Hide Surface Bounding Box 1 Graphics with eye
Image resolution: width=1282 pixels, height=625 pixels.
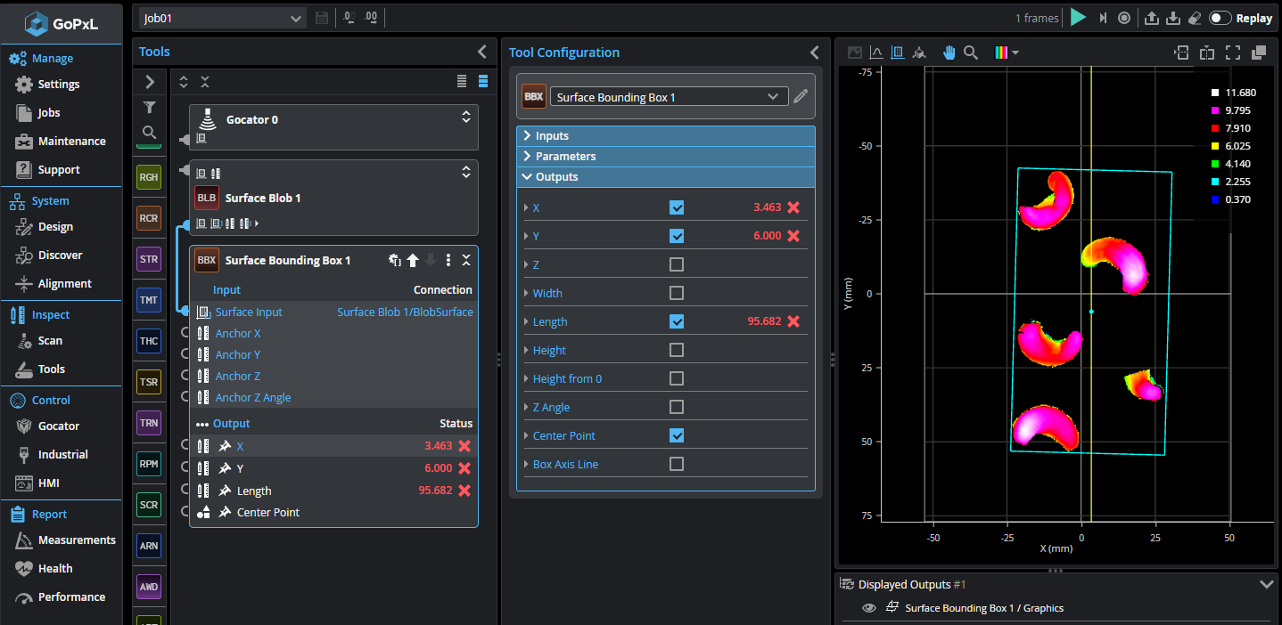coord(868,608)
